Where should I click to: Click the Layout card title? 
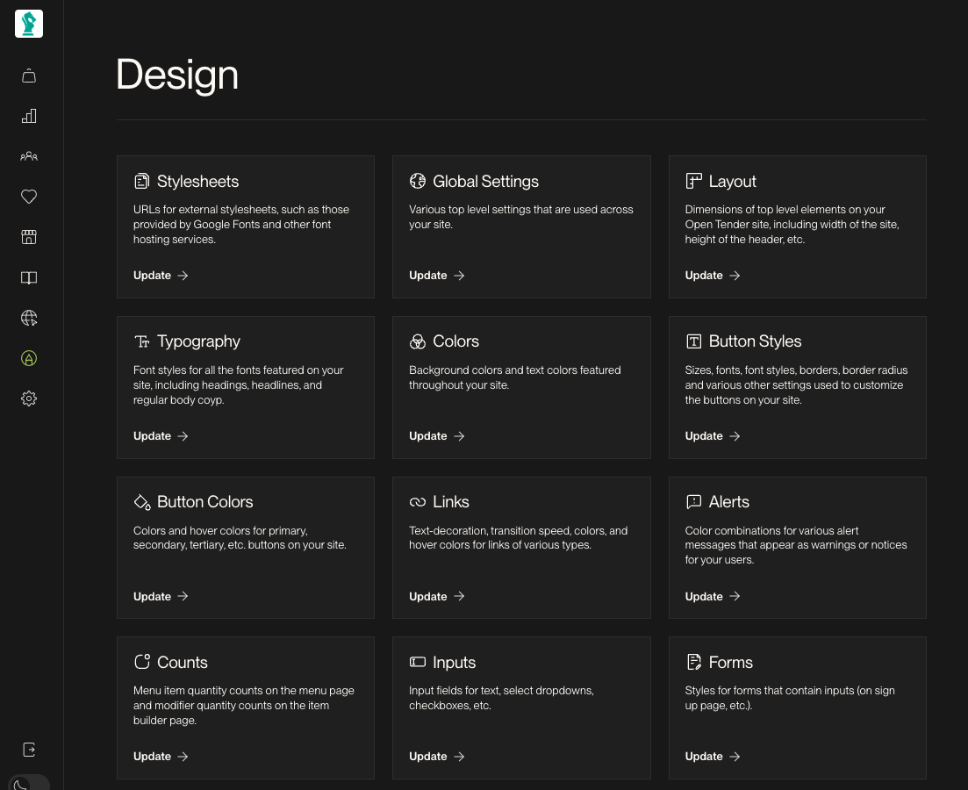point(732,182)
